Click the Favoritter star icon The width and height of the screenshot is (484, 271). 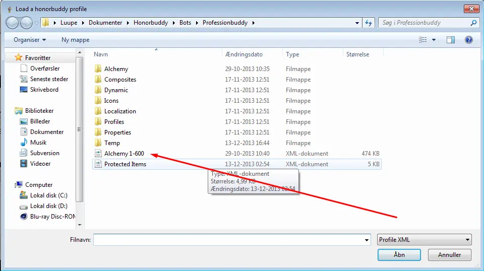(x=19, y=57)
